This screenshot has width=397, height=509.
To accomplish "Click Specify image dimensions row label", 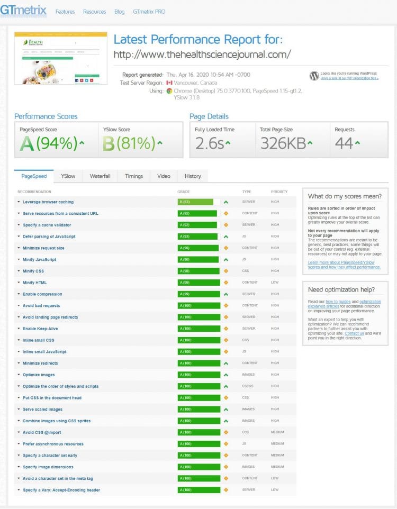I will 48,467.
